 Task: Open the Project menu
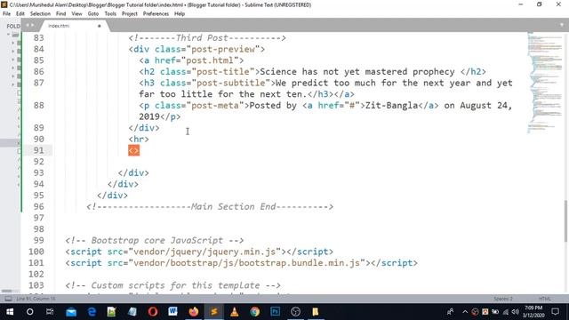[130, 14]
